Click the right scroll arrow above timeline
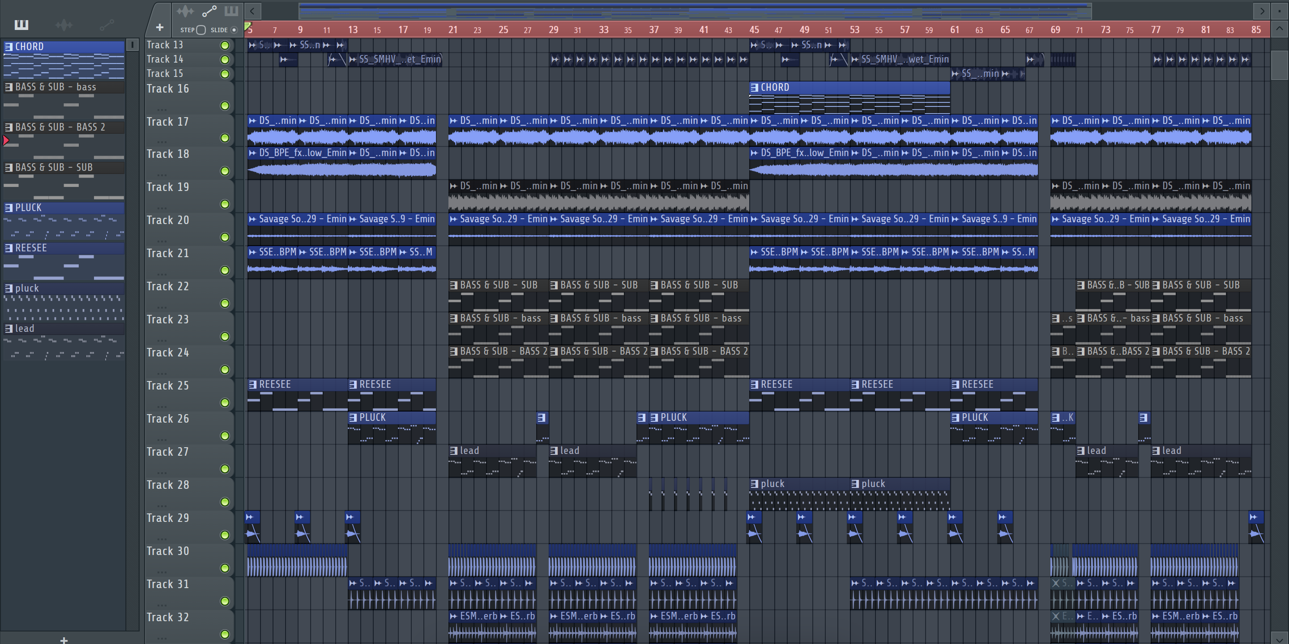 [x=1262, y=10]
